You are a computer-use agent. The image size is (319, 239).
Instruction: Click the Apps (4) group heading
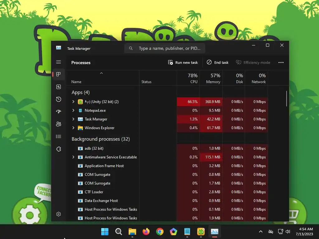click(81, 92)
